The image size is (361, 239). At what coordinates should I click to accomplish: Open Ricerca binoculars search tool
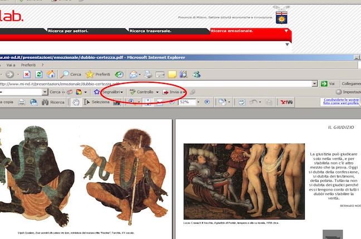53,102
